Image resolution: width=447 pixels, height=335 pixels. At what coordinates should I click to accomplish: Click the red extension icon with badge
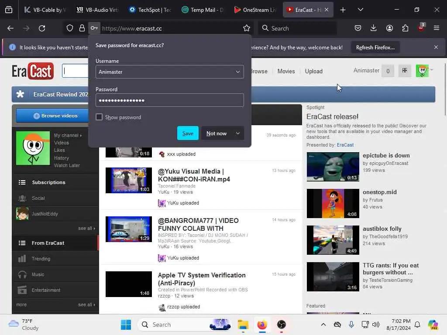coord(421,27)
